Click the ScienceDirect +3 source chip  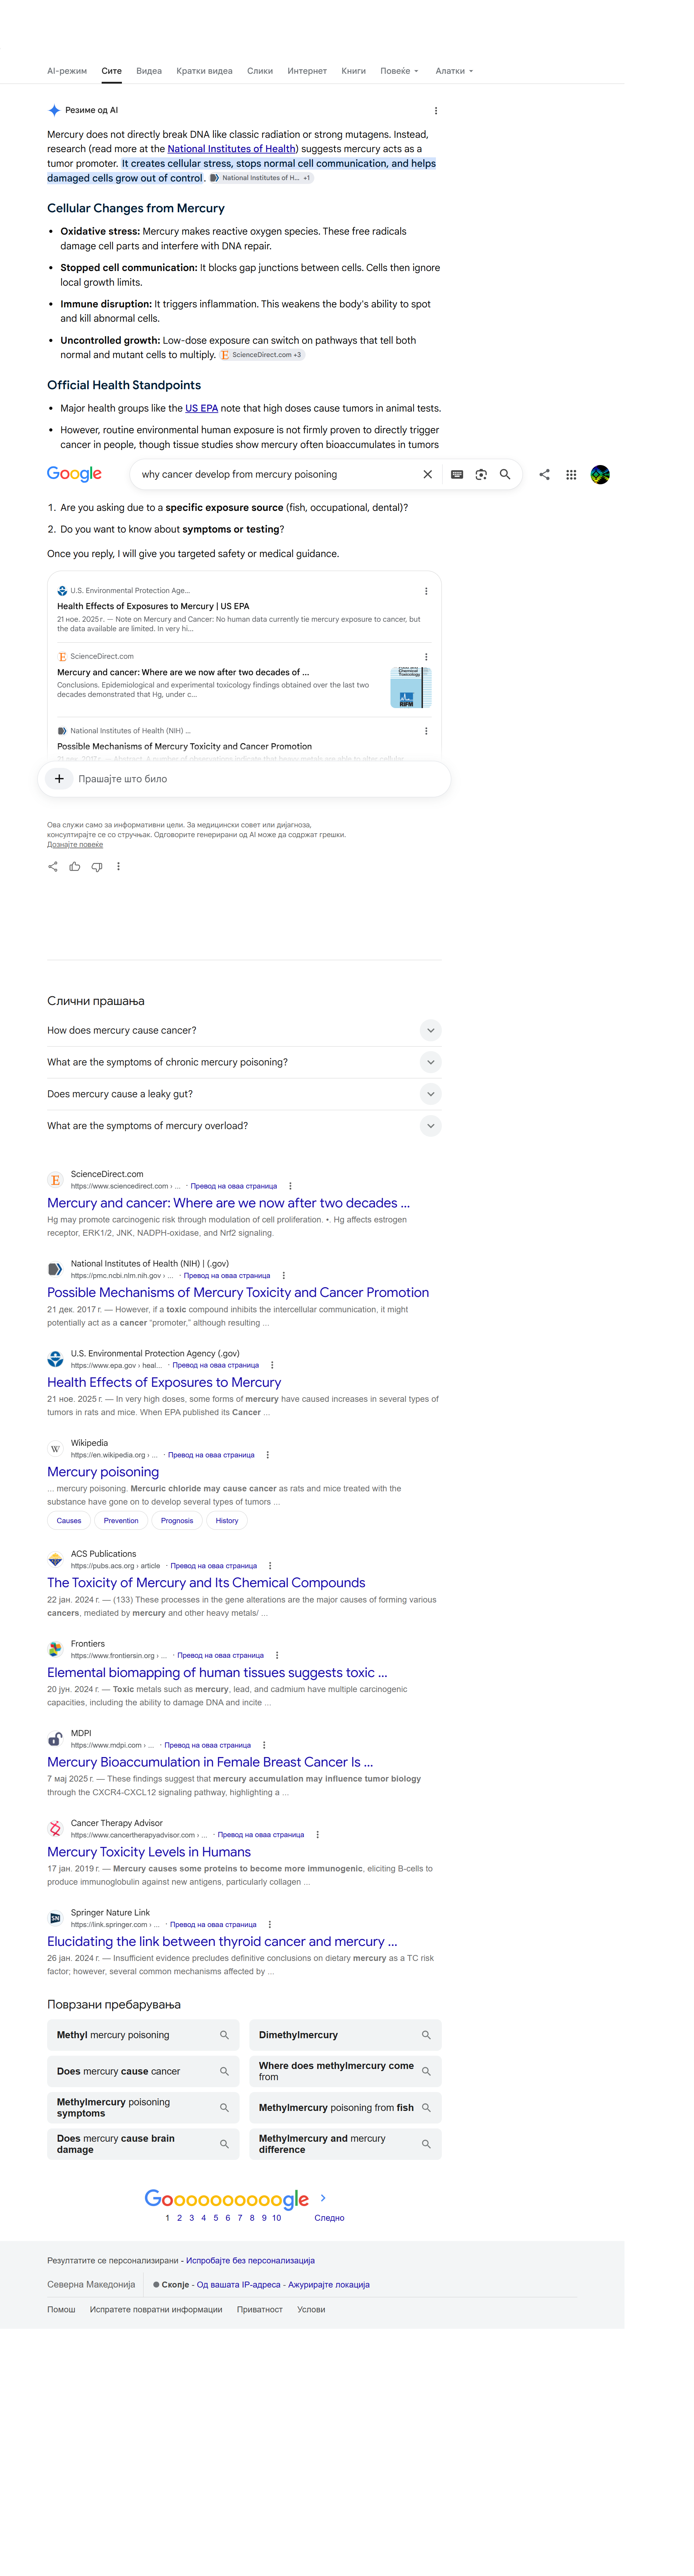tap(262, 355)
